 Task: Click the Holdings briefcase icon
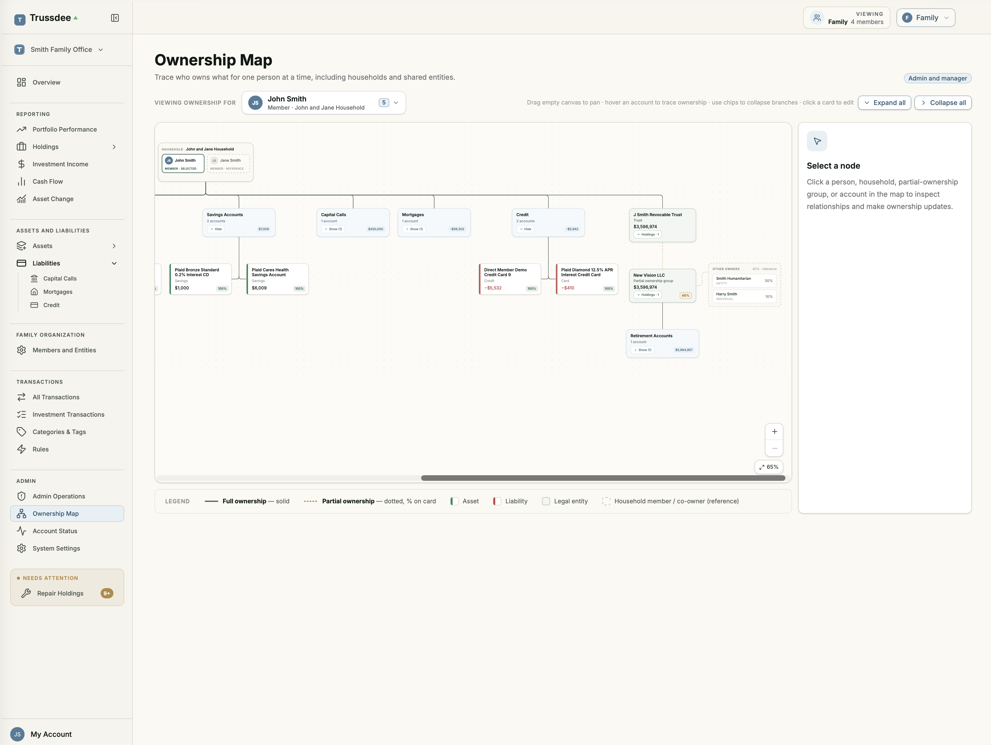click(21, 147)
